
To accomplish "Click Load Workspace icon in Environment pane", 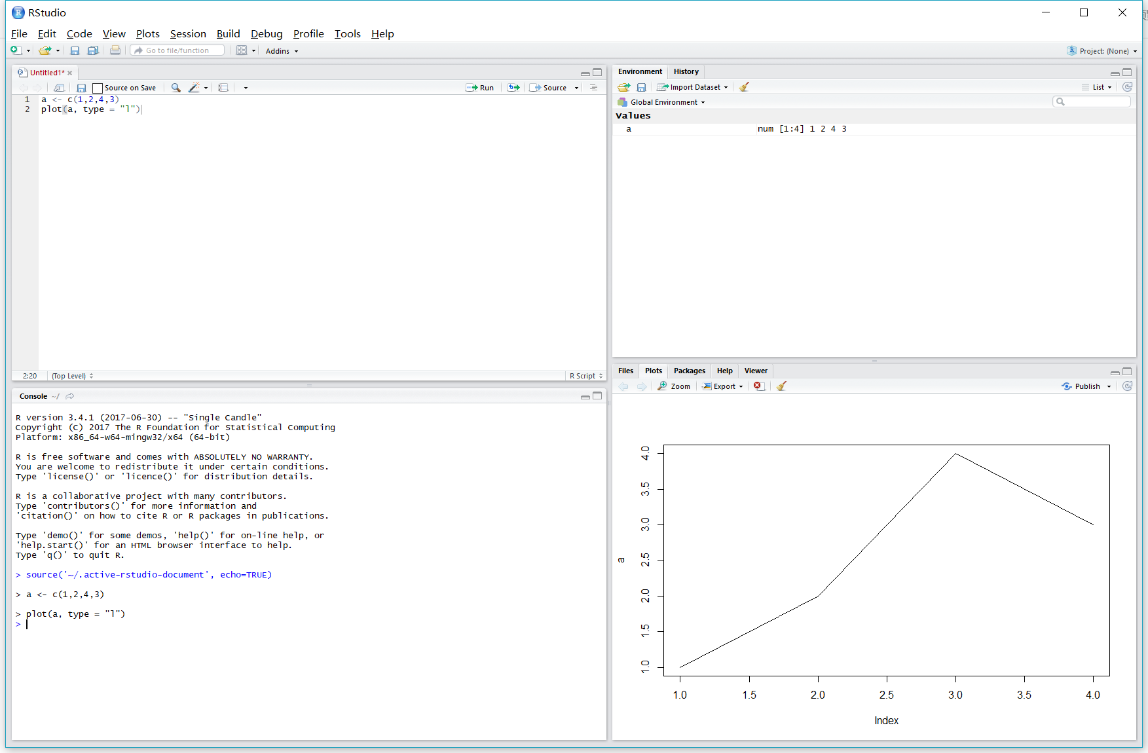I will pyautogui.click(x=623, y=87).
